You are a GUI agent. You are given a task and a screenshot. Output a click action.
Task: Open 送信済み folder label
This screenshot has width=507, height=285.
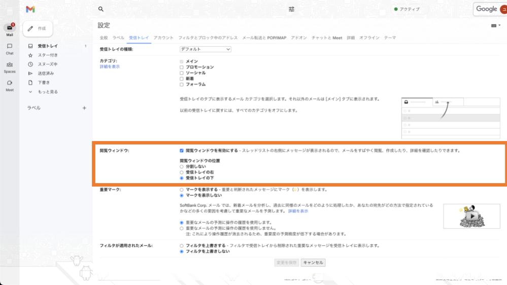pos(46,74)
